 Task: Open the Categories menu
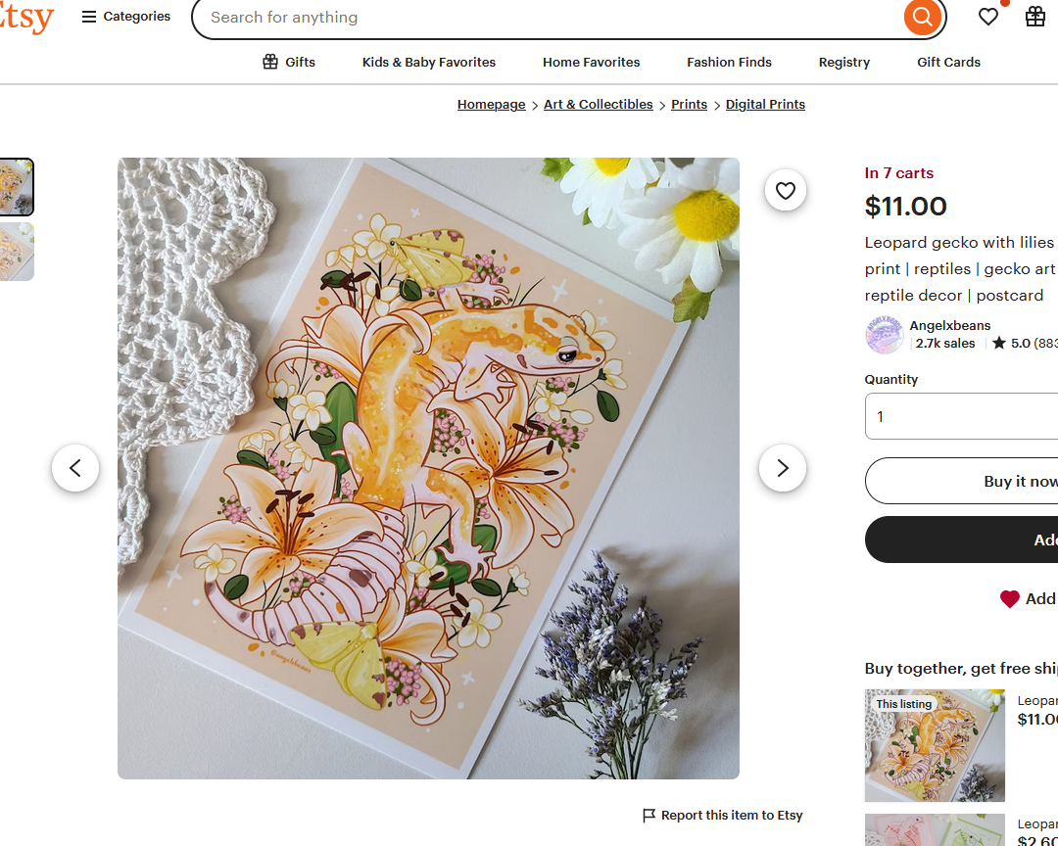point(126,17)
